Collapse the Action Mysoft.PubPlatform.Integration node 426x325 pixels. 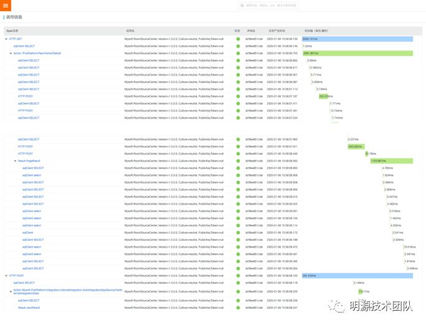point(11,291)
